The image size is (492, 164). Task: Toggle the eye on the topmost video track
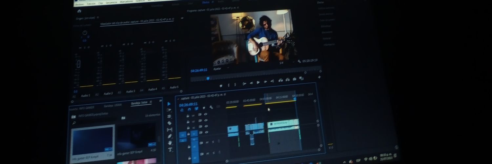[206, 114]
